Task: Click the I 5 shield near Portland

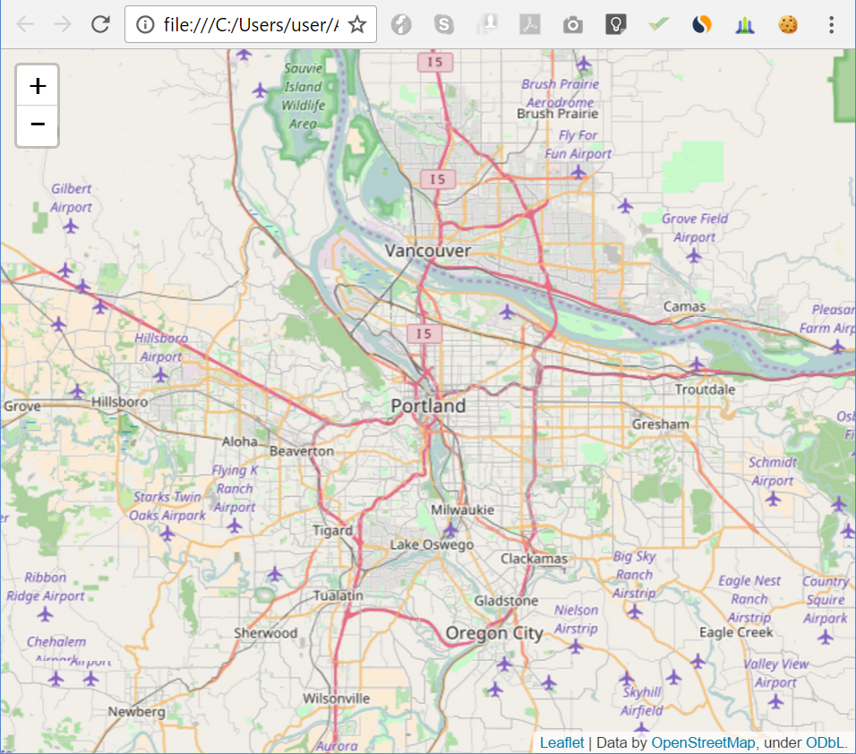Action: coord(424,334)
